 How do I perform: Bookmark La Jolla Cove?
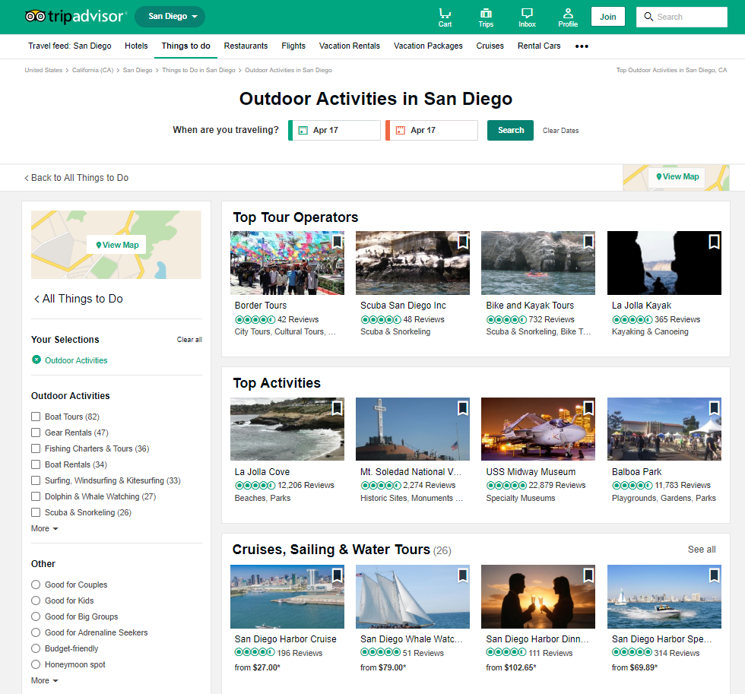click(x=338, y=408)
